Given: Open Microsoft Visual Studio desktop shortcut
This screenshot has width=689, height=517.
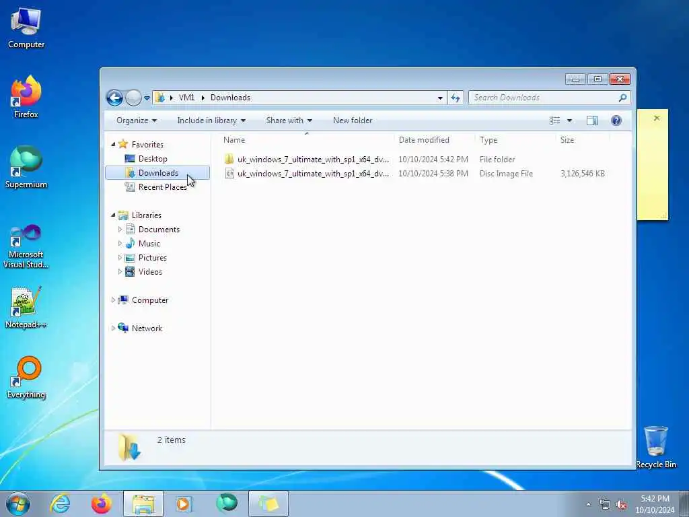Looking at the screenshot, I should [x=26, y=246].
